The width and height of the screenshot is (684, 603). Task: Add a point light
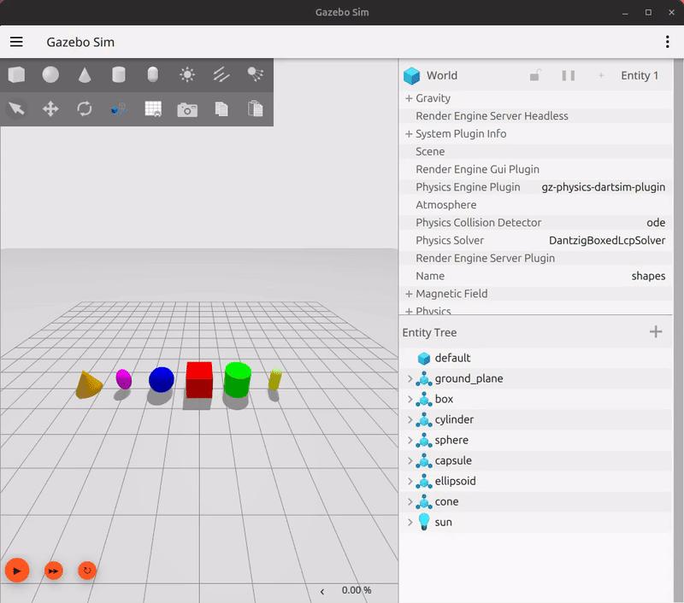(x=187, y=74)
